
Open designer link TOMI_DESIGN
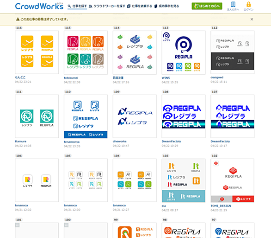[x=221, y=206]
